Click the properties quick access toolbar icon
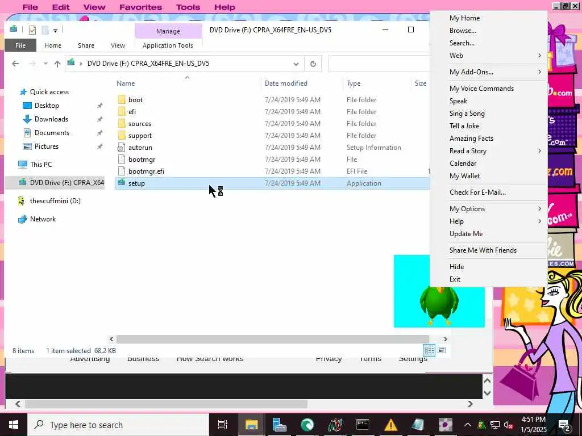The height and width of the screenshot is (436, 582). (32, 30)
